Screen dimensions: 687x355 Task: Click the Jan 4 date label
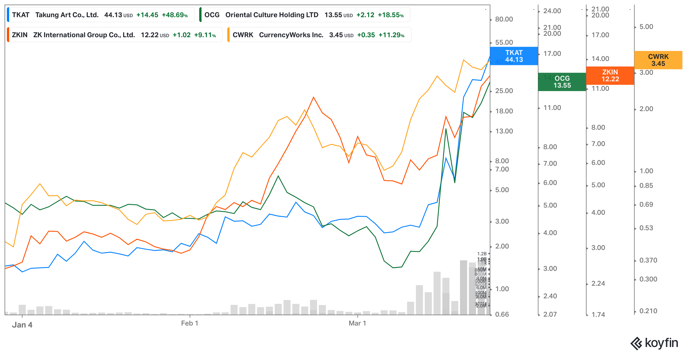(22, 325)
